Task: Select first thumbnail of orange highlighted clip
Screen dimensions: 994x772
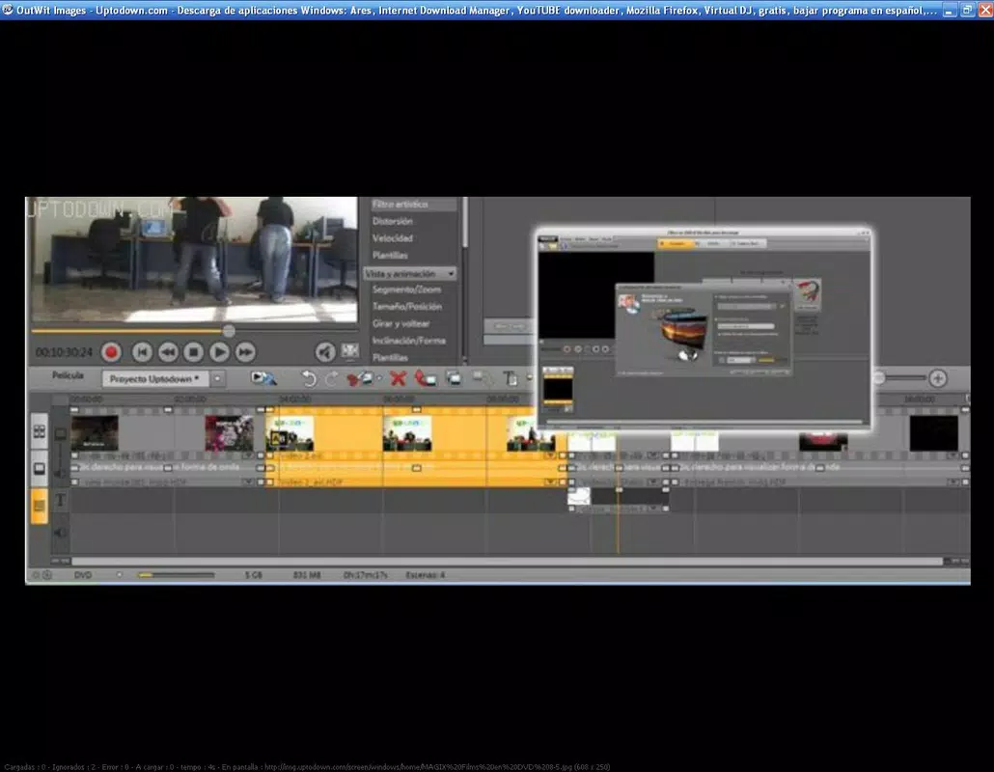Action: click(290, 433)
